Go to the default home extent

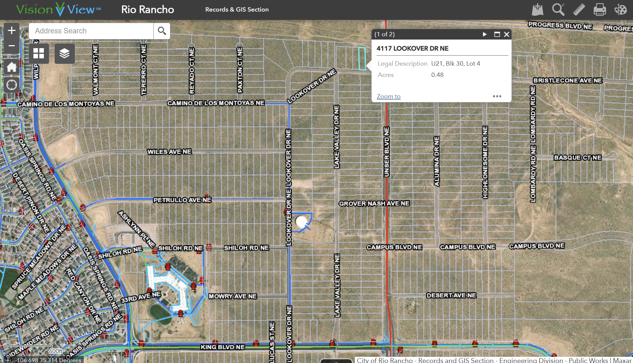pos(12,67)
